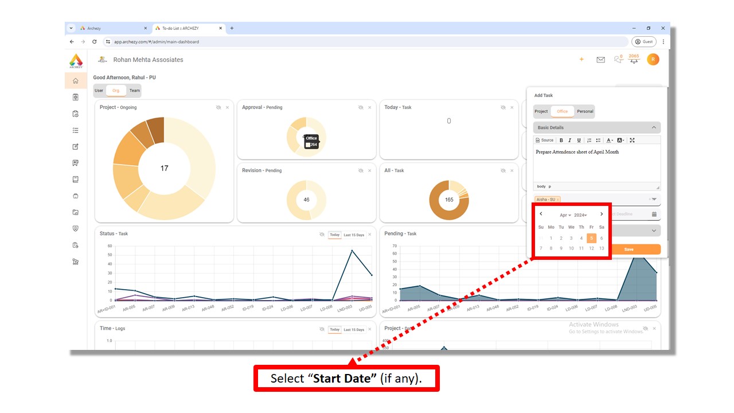Remove the Aisha - SU assignee tag
Screen dimensions: 734x413
pos(558,200)
